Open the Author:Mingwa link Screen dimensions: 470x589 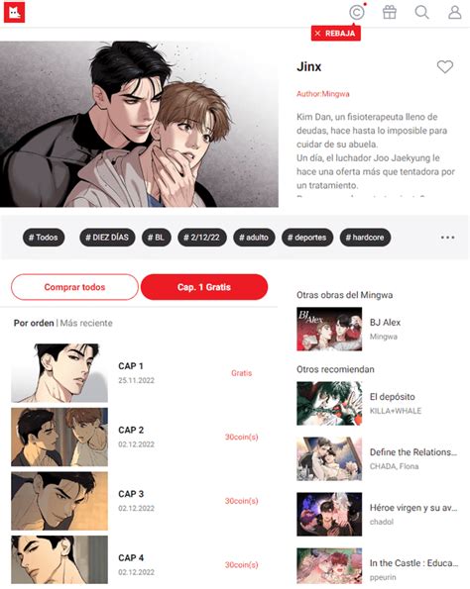tap(323, 94)
